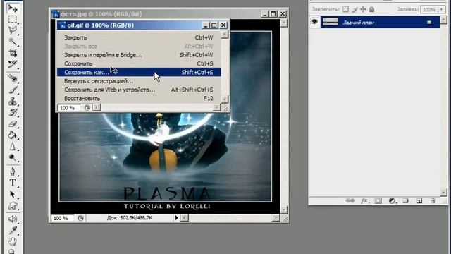Click scroll up arrow in gif.gif window
The width and height of the screenshot is (451, 254).
224,35
